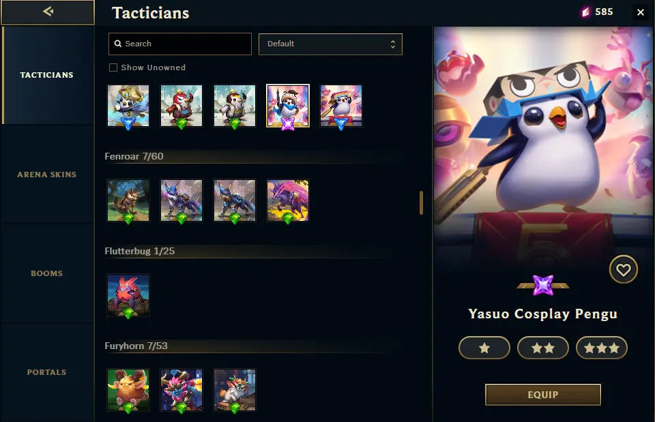The image size is (655, 422).
Task: Favorite Yasuo Cosplay Pengu with heart icon
Action: tap(623, 270)
